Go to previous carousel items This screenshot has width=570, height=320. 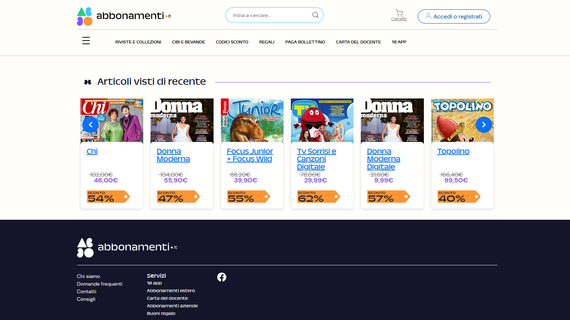(91, 125)
